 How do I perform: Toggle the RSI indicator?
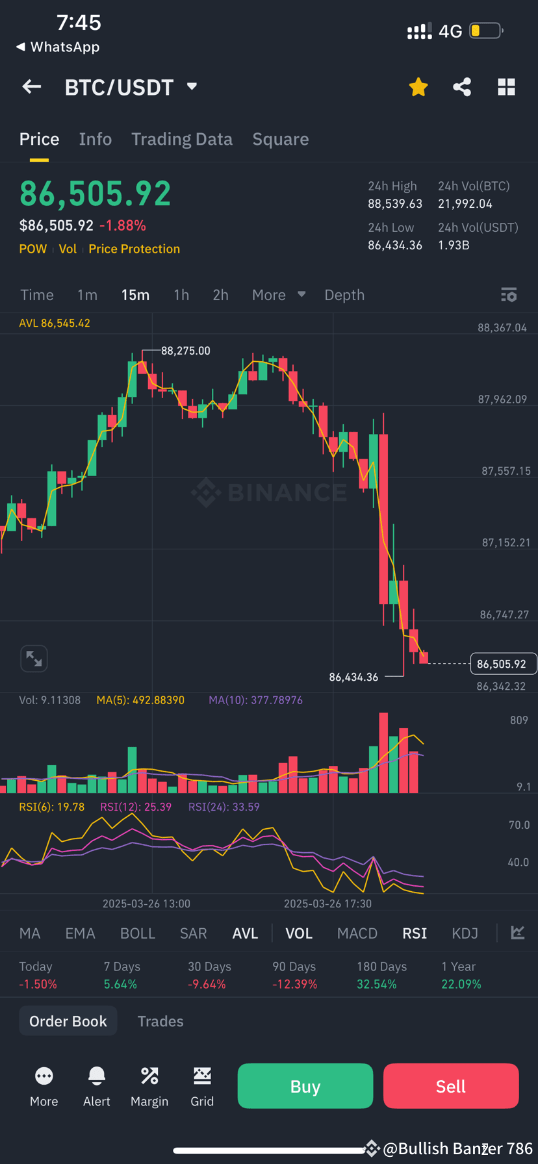(x=414, y=933)
